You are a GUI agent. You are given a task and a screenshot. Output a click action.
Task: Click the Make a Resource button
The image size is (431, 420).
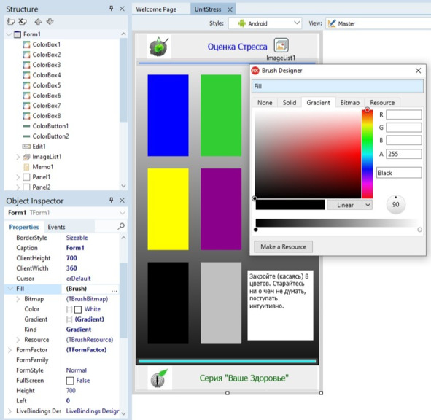click(x=283, y=247)
